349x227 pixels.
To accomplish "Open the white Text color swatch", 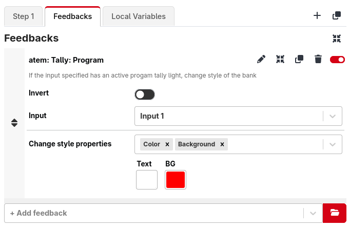I will 147,180.
